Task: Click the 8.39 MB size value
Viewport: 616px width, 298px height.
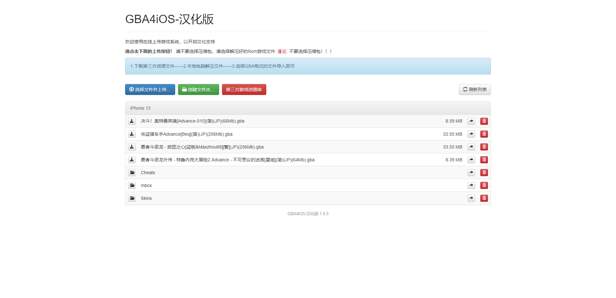Action: point(454,160)
